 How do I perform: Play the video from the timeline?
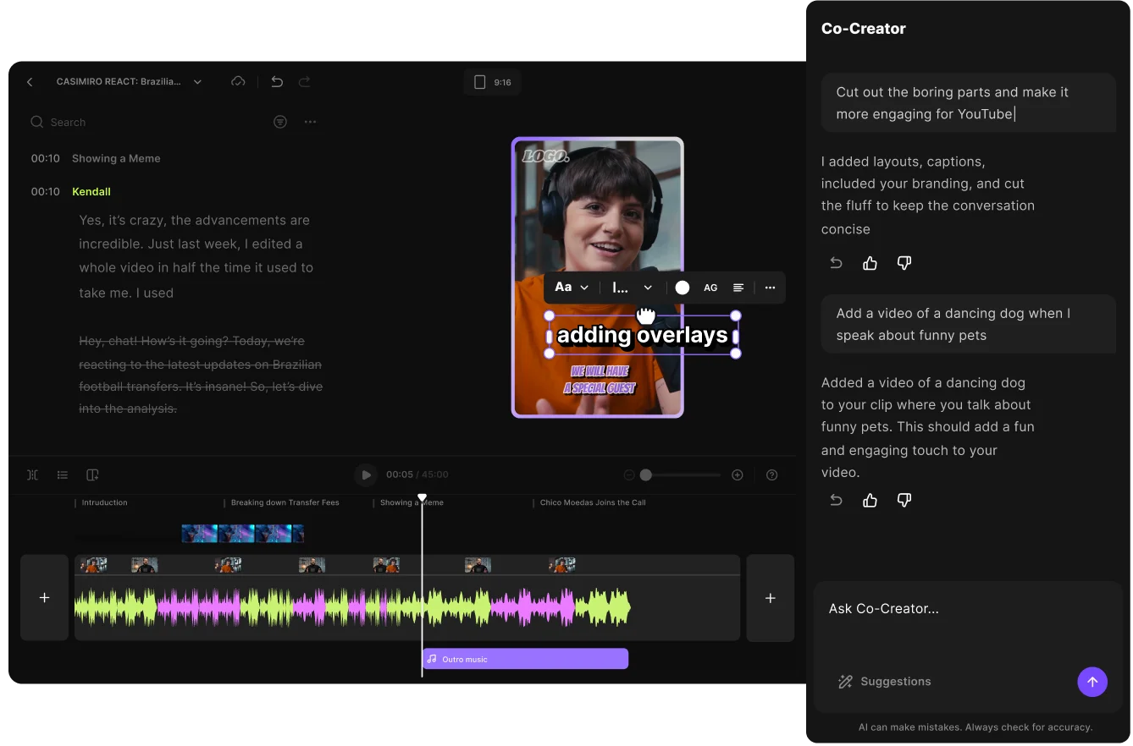[366, 474]
